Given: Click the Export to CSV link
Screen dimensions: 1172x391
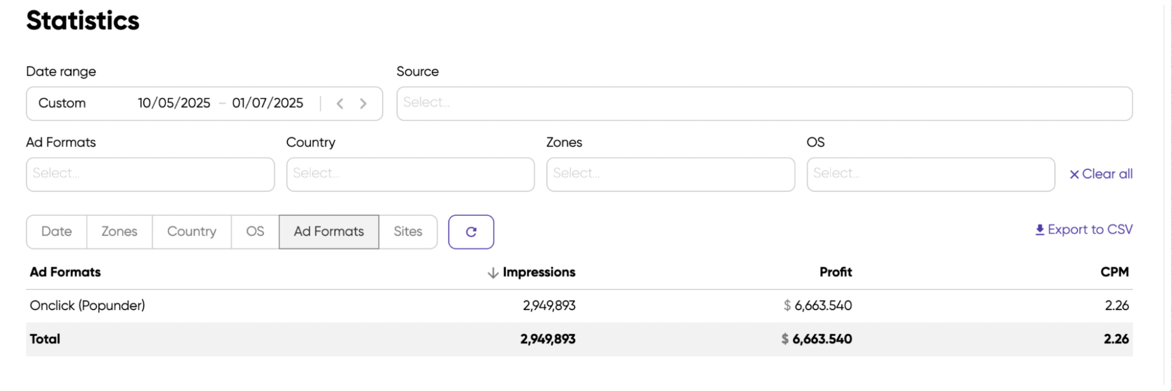Looking at the screenshot, I should (1084, 230).
